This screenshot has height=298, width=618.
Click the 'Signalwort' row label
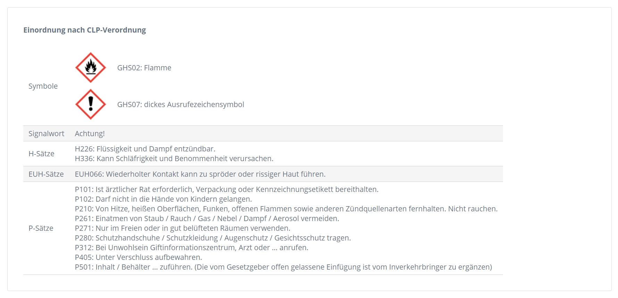click(46, 134)
